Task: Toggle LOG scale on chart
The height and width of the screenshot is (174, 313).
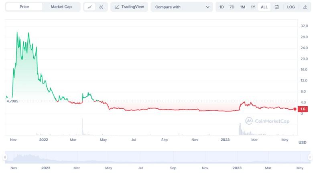Action: pyautogui.click(x=291, y=7)
